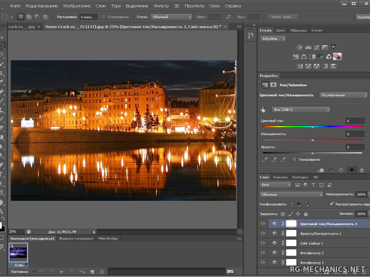Viewport: 370px width, 277px height.
Task: Click the Brightness/Contrast sun adjustment icon
Action: tap(300, 47)
